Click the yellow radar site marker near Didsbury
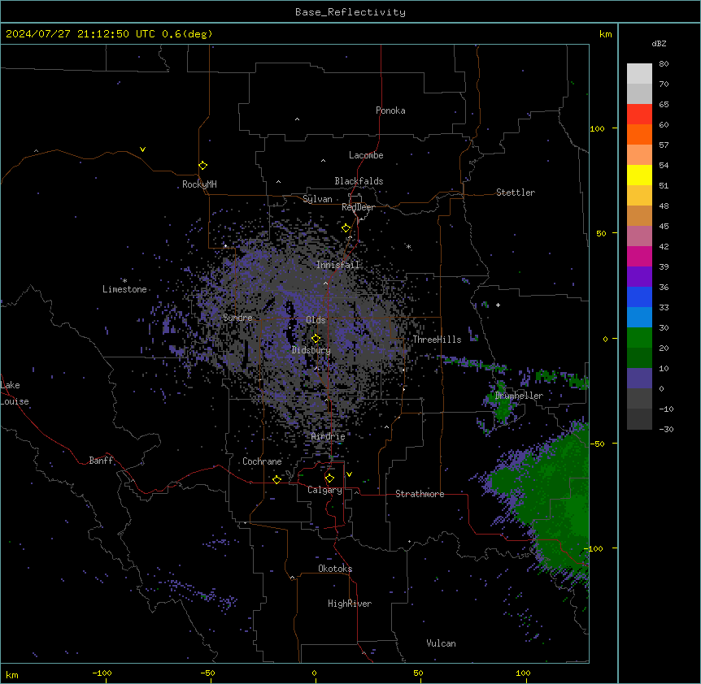 [316, 339]
